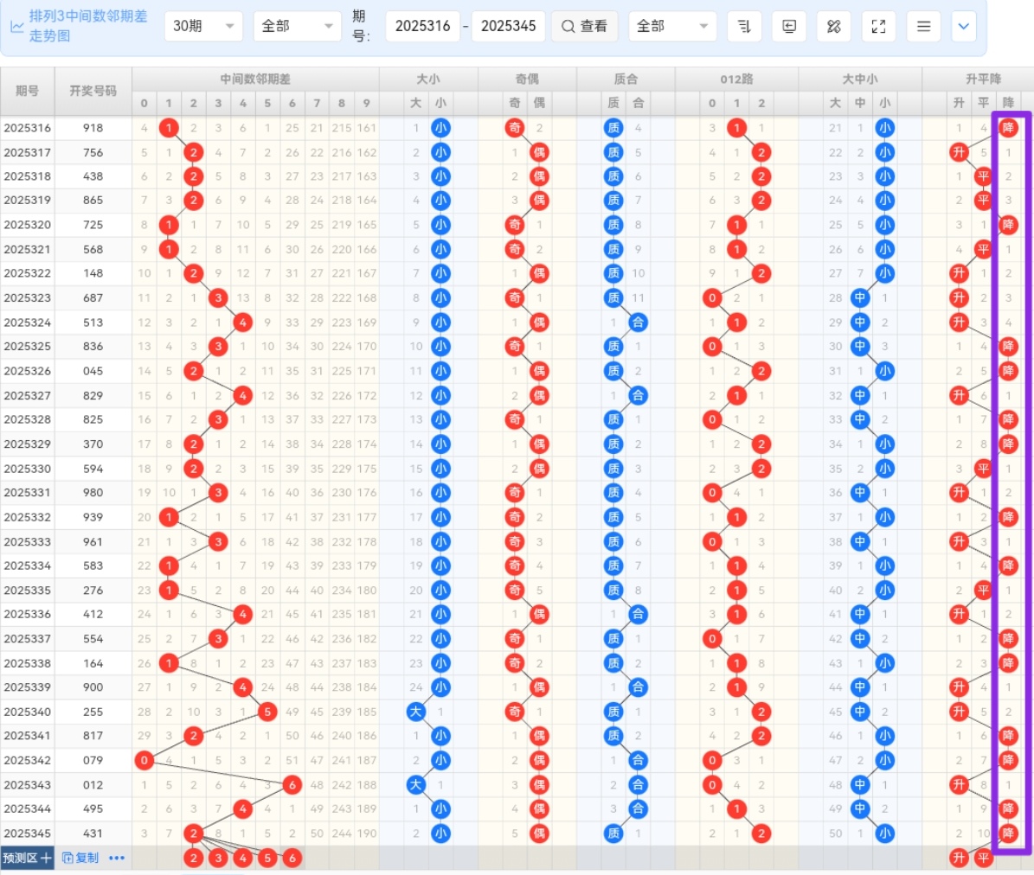This screenshot has height=875, width=1034.
Task: Open the three-dot more options
Action: point(117,858)
